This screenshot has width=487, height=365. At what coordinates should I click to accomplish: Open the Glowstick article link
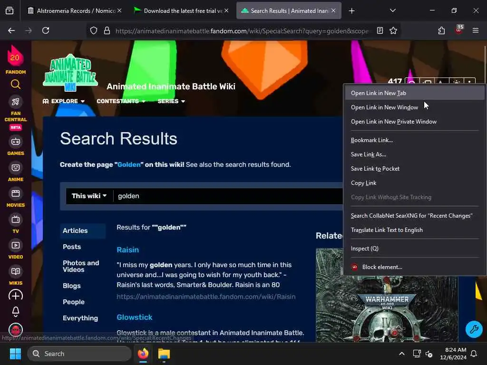[135, 317]
